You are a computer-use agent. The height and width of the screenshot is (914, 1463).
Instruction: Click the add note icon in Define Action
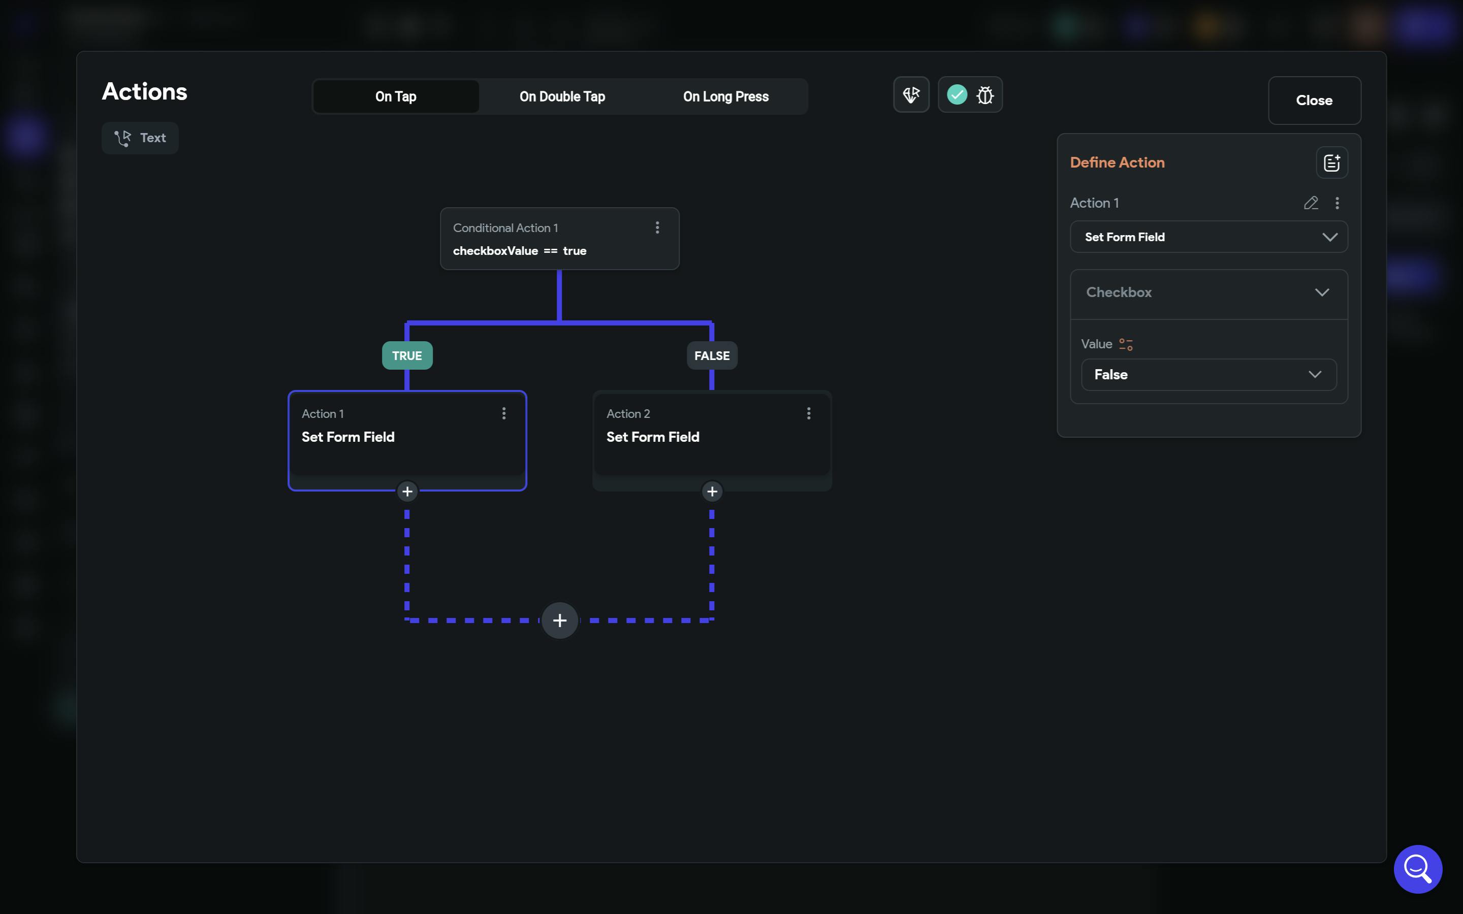(1331, 162)
